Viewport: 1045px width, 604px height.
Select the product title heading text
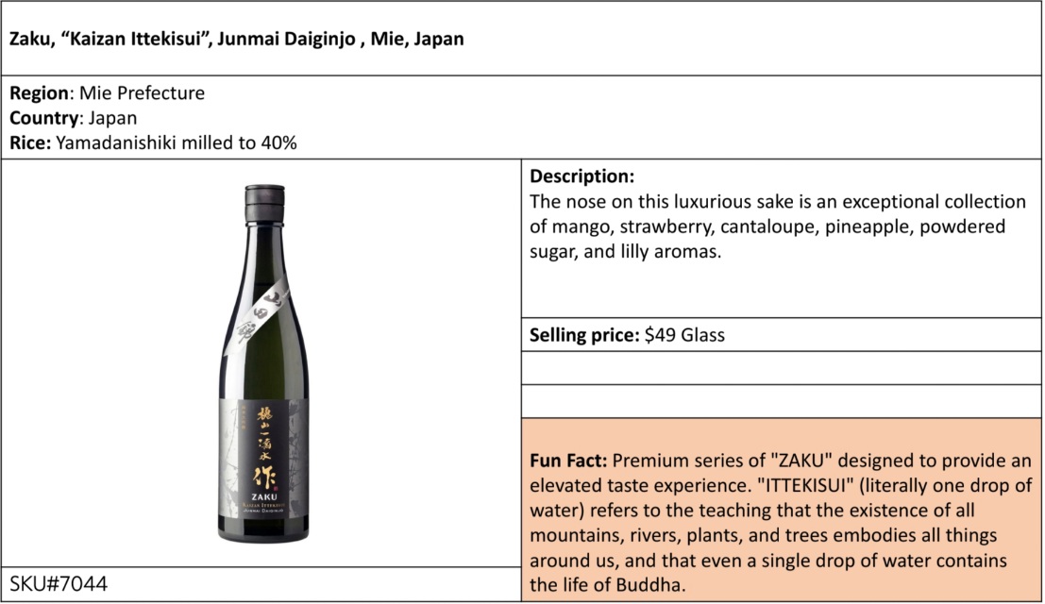tap(237, 39)
